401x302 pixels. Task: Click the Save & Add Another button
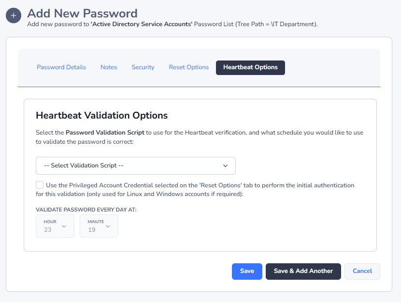(303, 271)
